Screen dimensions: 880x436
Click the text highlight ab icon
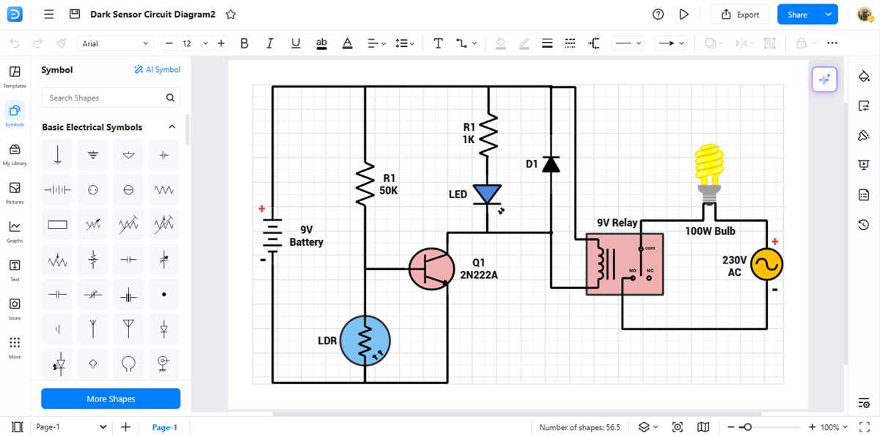[321, 43]
